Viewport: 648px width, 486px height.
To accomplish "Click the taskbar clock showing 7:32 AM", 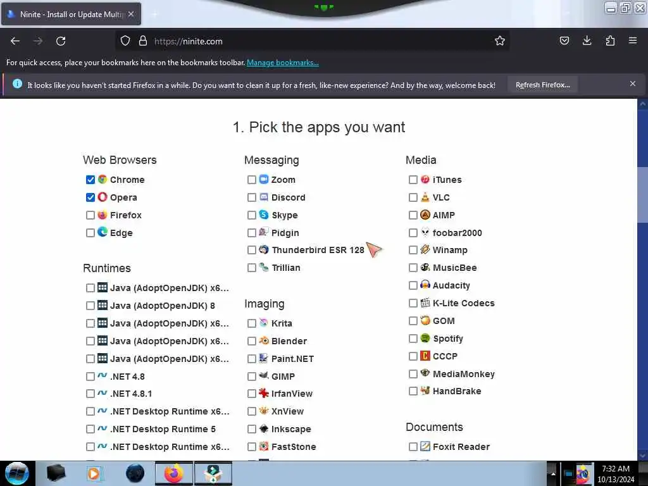I will (616, 473).
